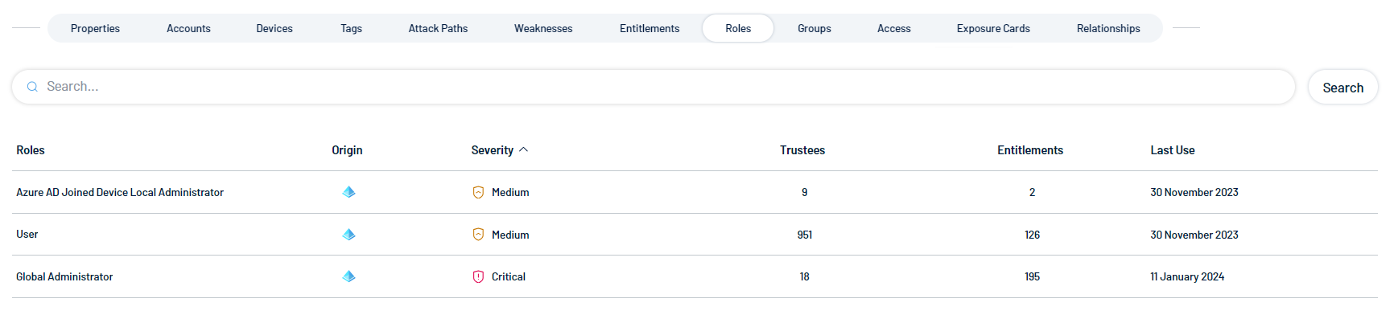Focus the Search input field

point(654,87)
